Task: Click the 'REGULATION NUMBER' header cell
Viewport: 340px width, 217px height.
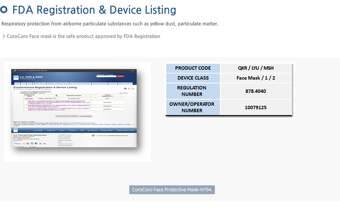Action: 193,91
